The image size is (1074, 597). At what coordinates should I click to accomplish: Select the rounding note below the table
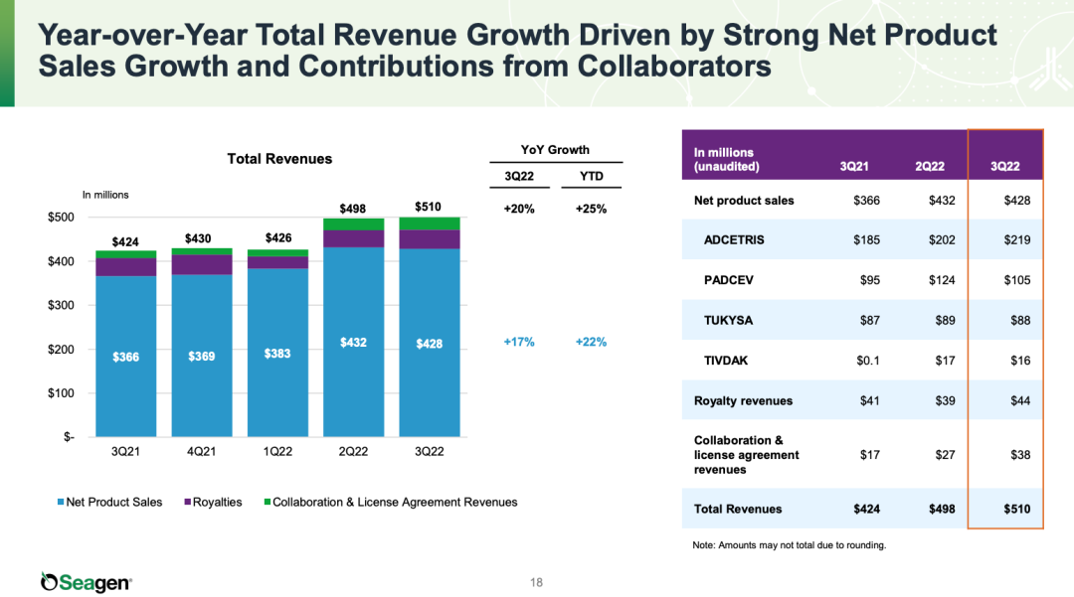pos(789,545)
